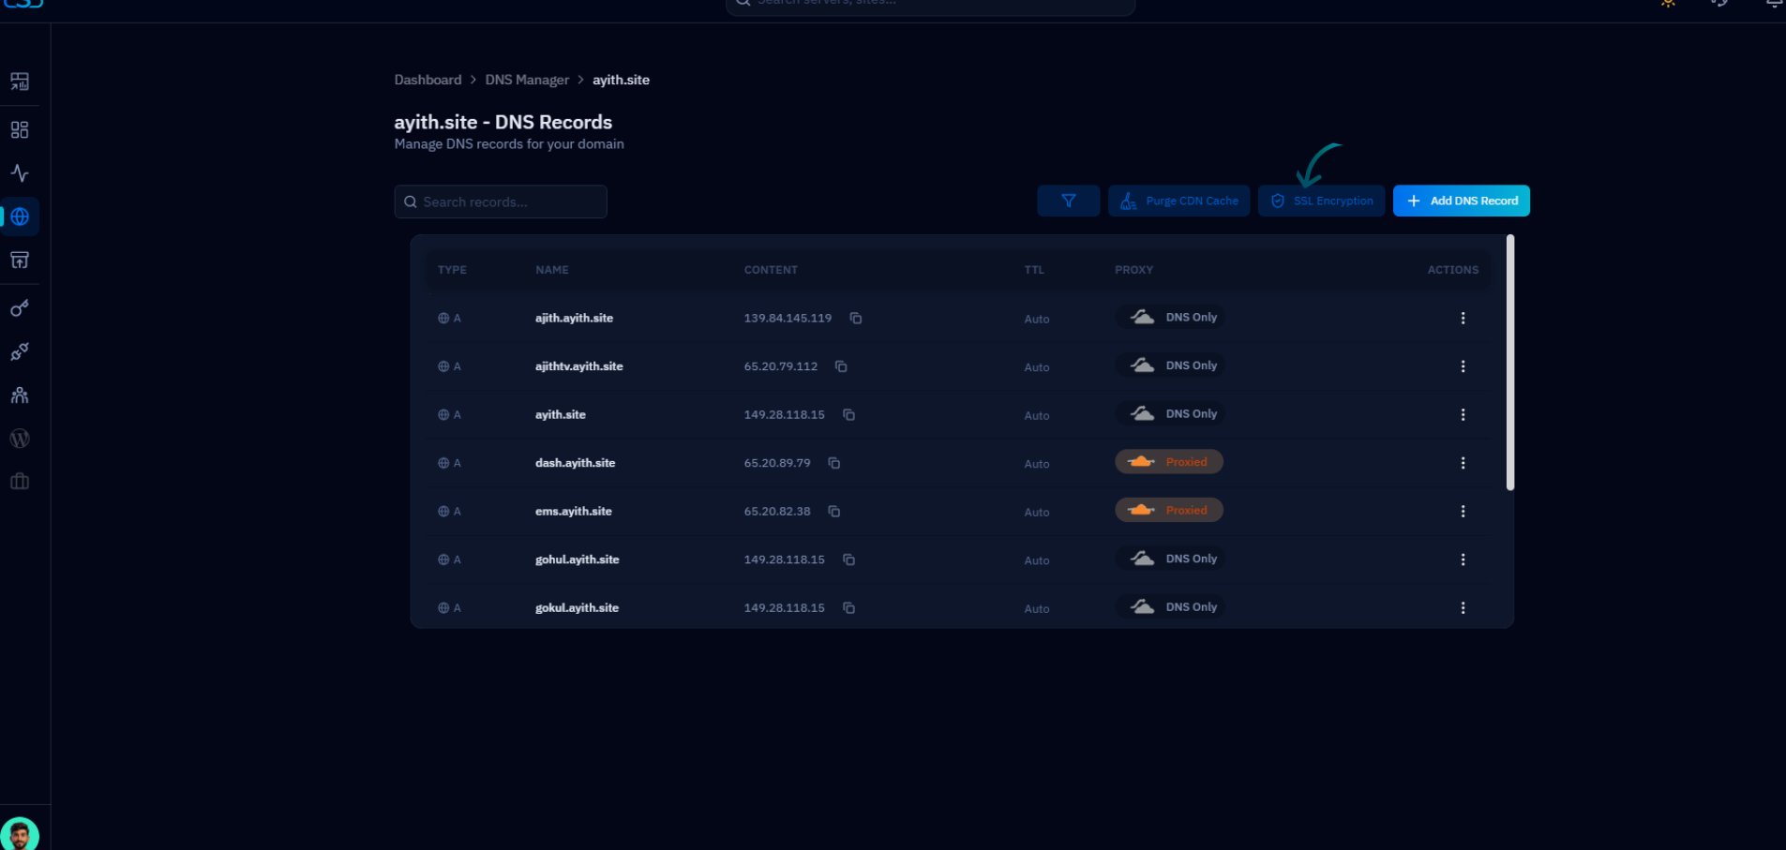Open the actions menu for gokul.ayith.site
This screenshot has height=850, width=1786.
(x=1463, y=608)
